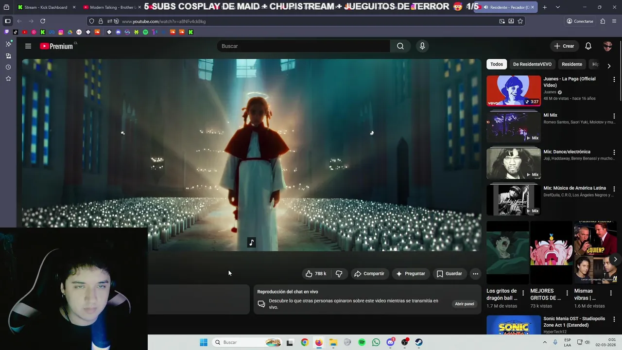The width and height of the screenshot is (622, 350).
Task: Open Discord from the Windows taskbar
Action: (390, 342)
